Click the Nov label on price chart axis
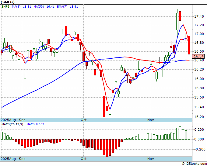Viewport: 207px width, 166px height. [x=151, y=120]
